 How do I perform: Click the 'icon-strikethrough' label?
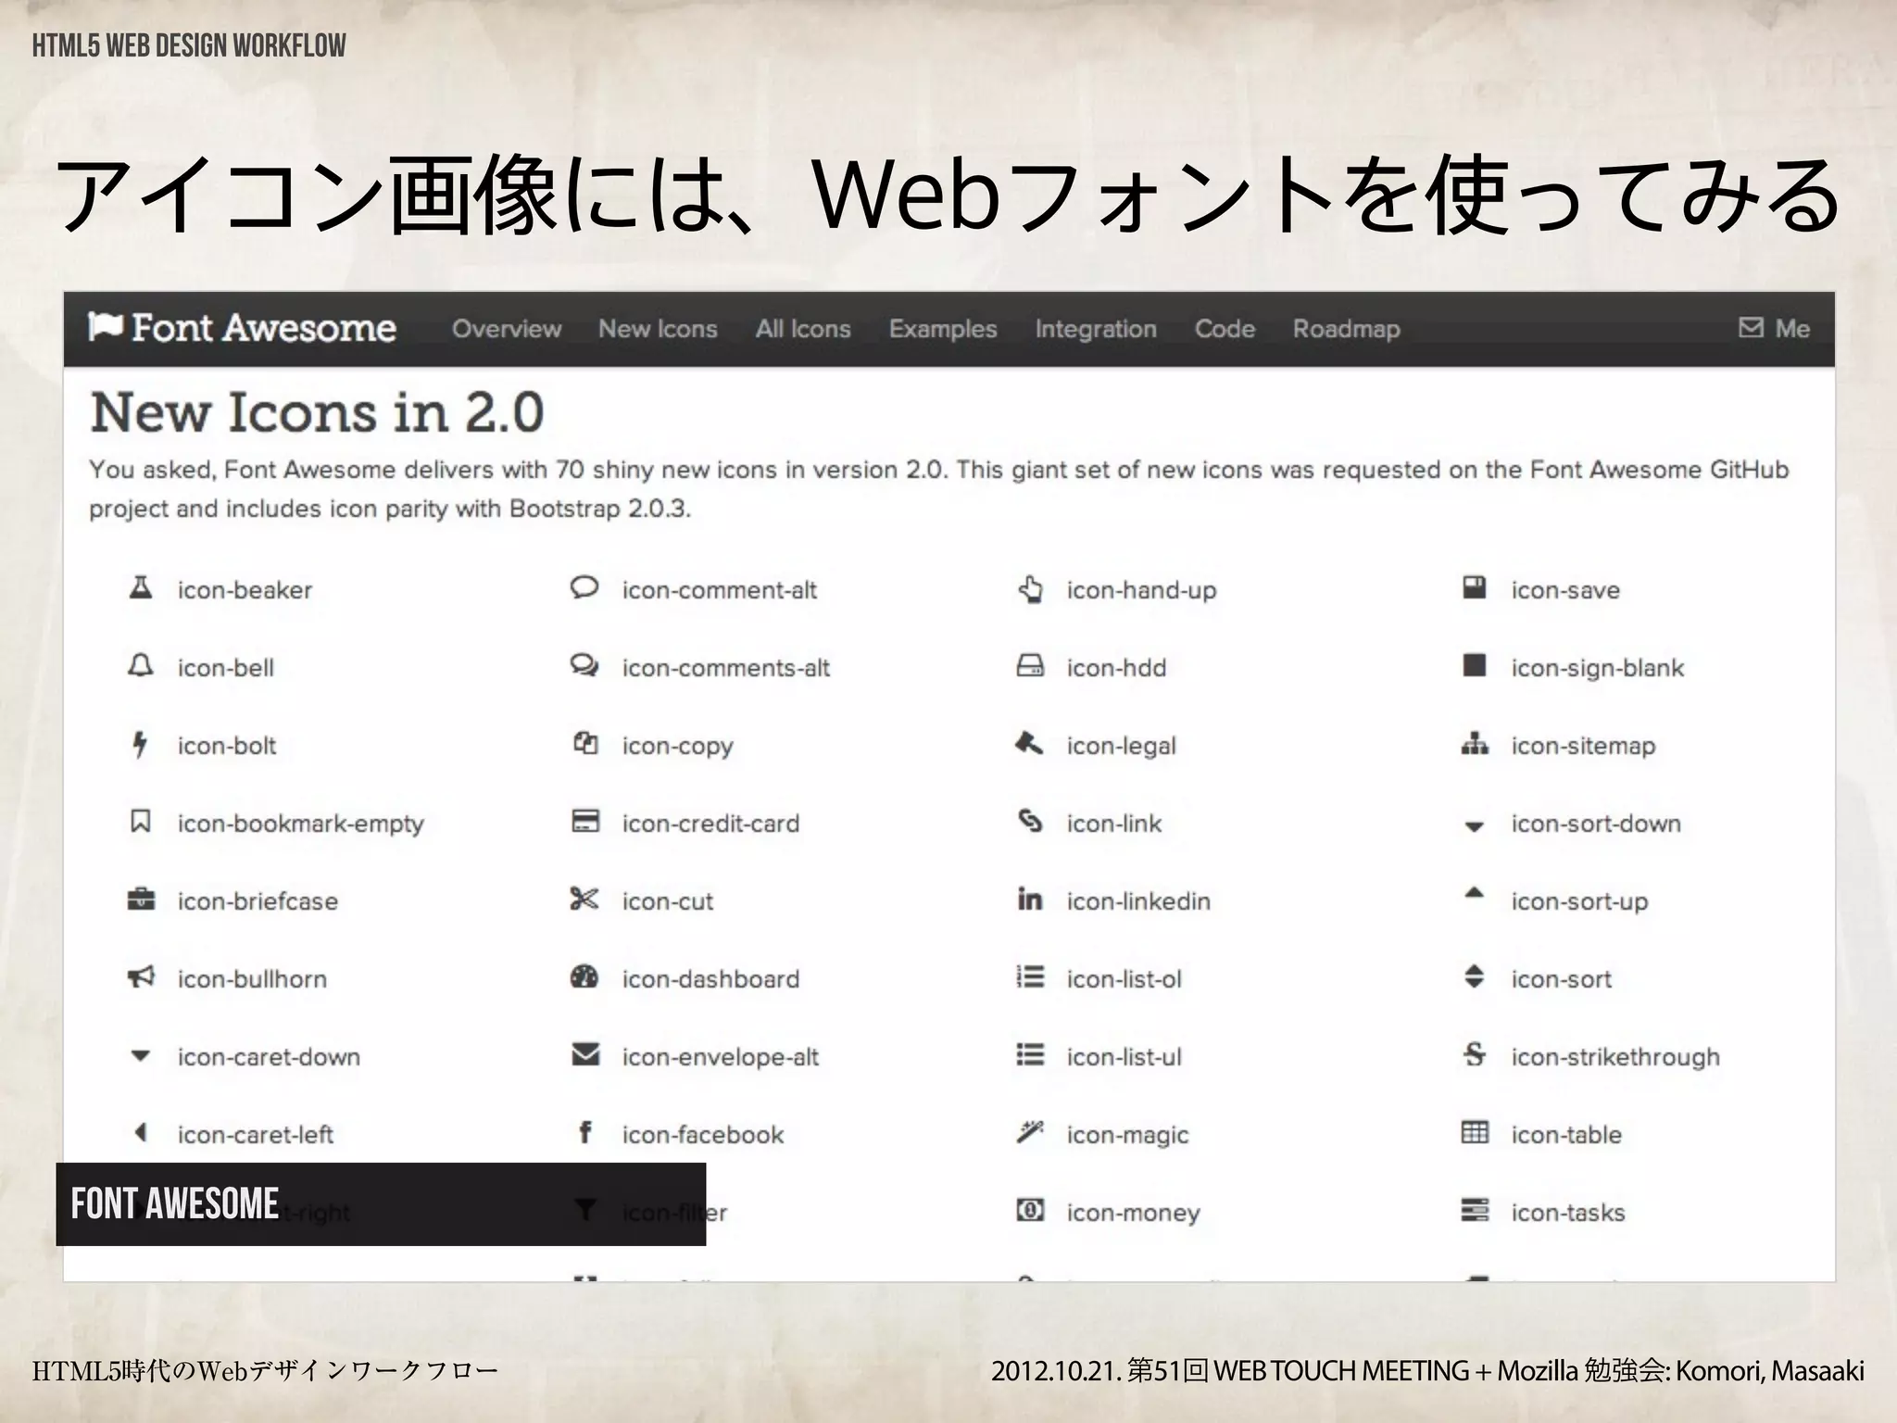(x=1614, y=1057)
